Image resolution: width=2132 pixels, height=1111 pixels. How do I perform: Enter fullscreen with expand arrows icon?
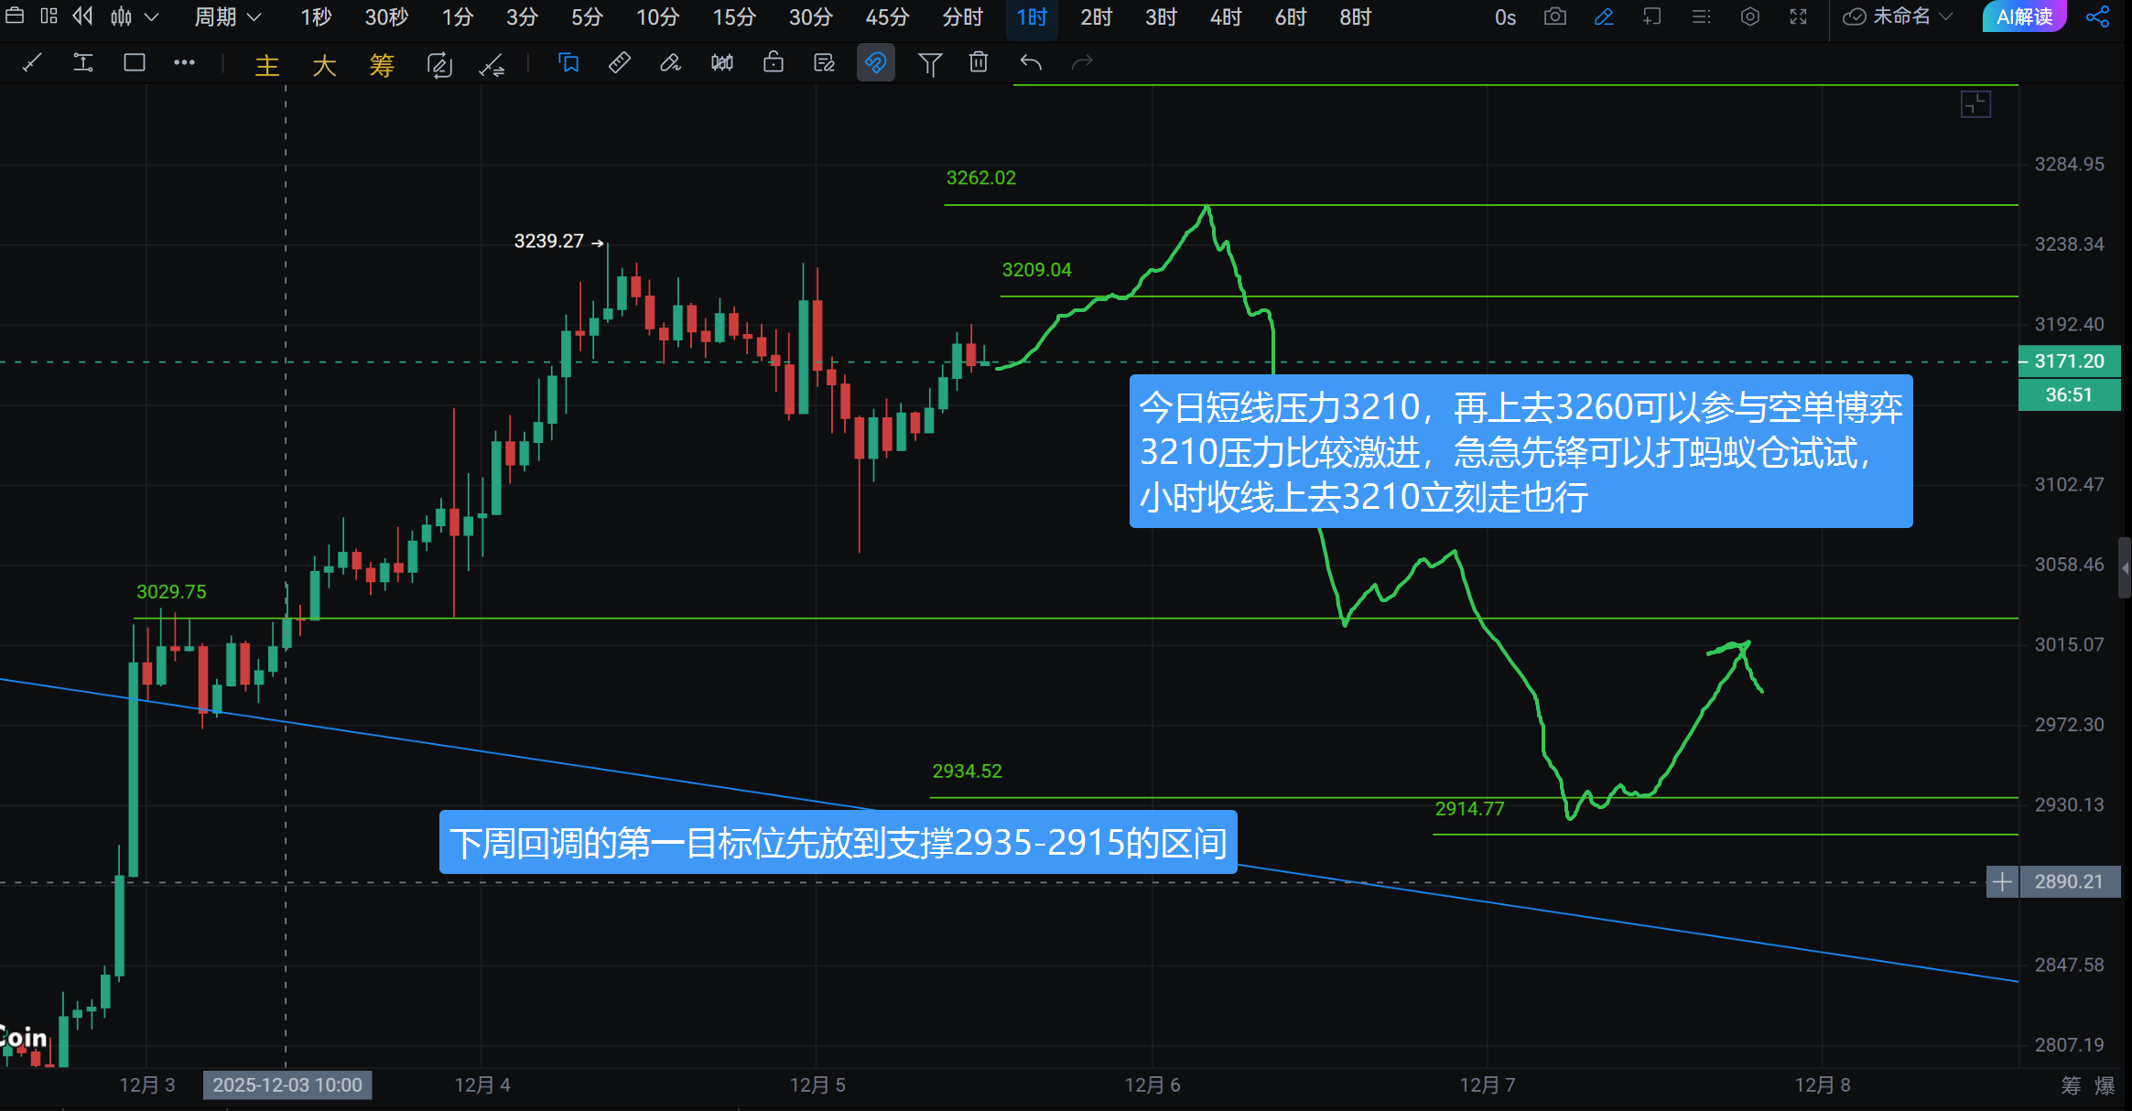point(1798,17)
